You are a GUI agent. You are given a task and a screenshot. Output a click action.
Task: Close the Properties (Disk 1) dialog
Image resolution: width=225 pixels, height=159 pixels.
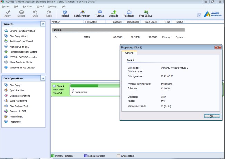[218, 47]
